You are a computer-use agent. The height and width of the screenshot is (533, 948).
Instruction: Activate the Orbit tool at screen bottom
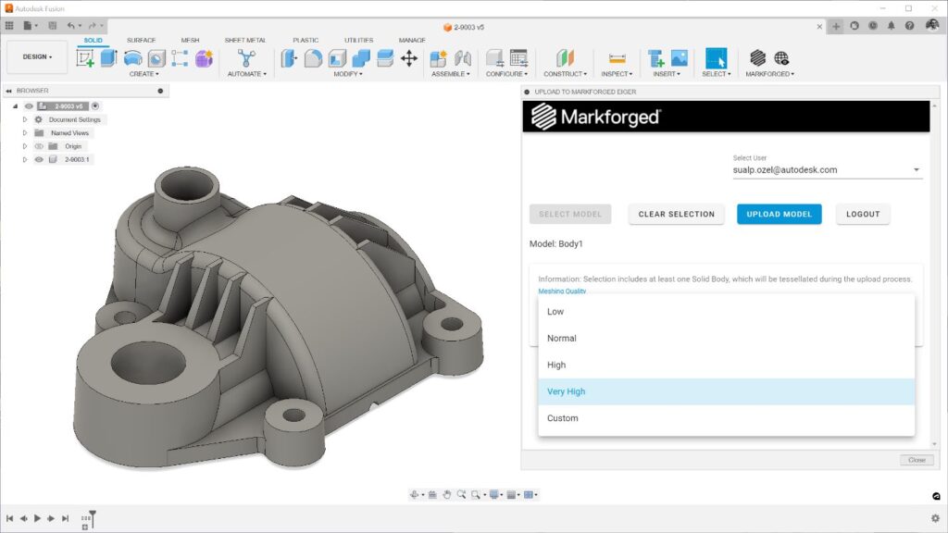[x=415, y=495]
